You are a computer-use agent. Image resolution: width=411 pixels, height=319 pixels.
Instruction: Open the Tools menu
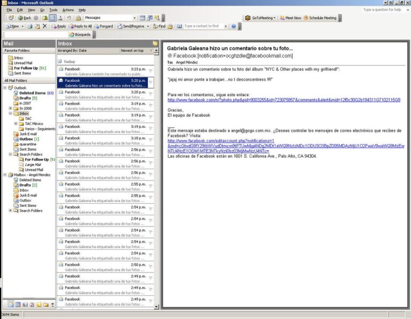(53, 10)
